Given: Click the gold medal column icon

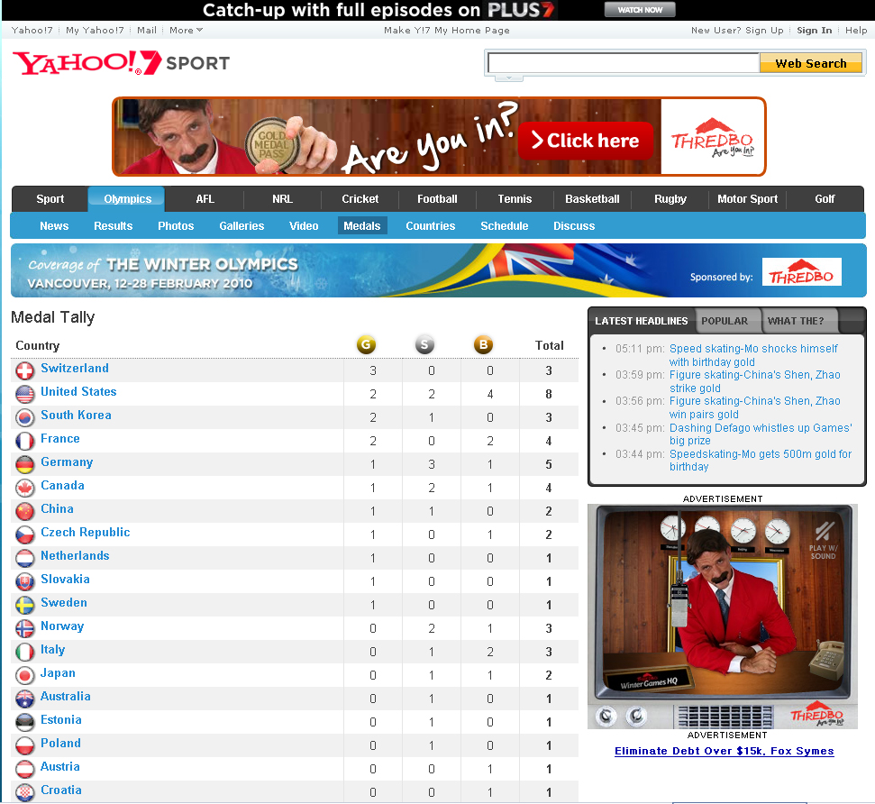Looking at the screenshot, I should point(366,344).
